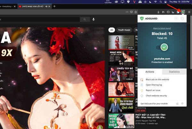Pause AdGuard using the pause icon

pos(176,19)
